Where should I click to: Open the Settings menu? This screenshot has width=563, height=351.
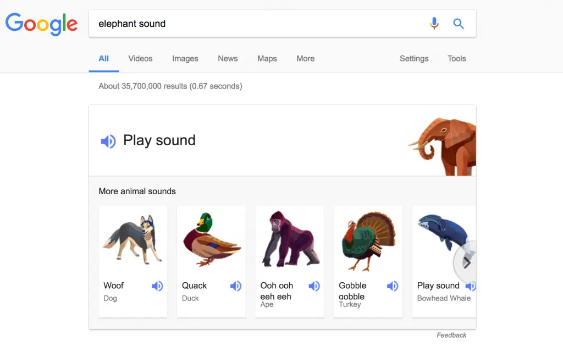(414, 58)
